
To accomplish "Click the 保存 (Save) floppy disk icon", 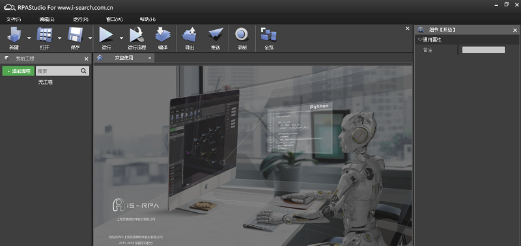I will (x=75, y=34).
